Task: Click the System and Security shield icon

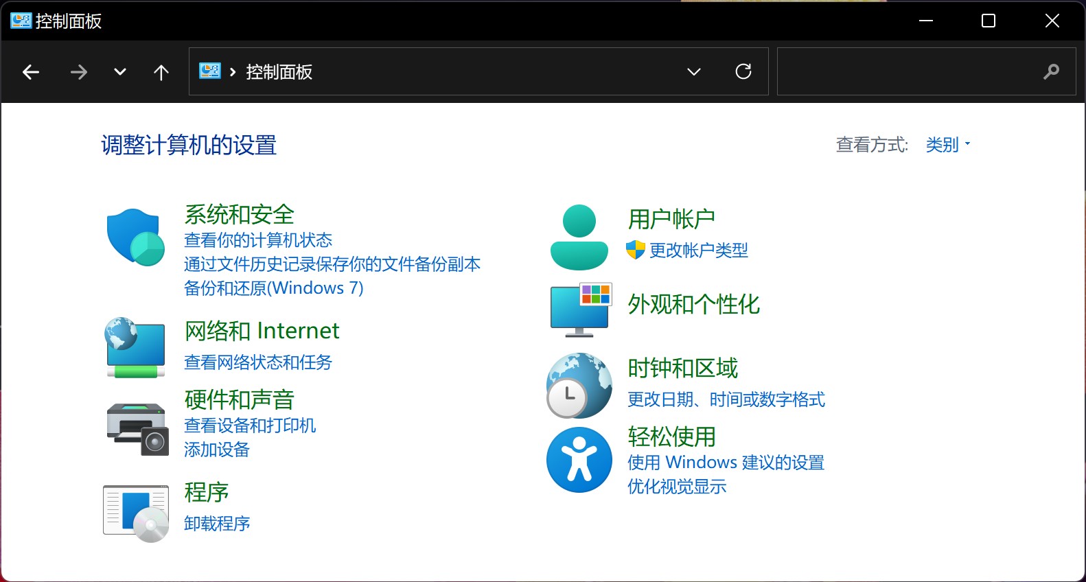Action: 135,237
